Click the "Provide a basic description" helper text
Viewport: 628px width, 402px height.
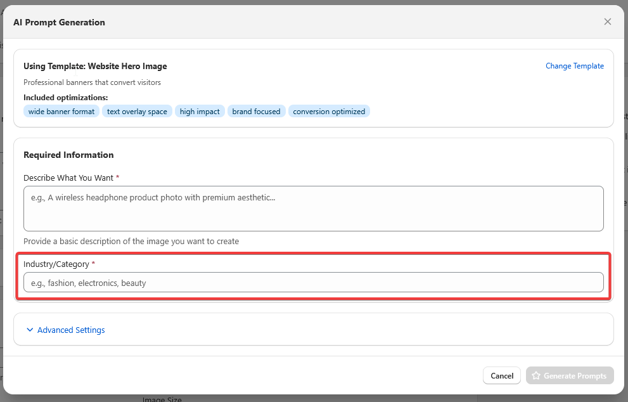pyautogui.click(x=131, y=241)
